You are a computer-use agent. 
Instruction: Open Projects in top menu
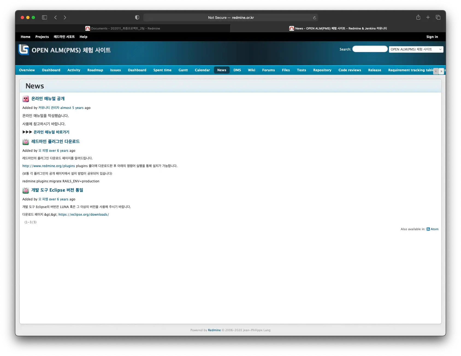(x=42, y=37)
